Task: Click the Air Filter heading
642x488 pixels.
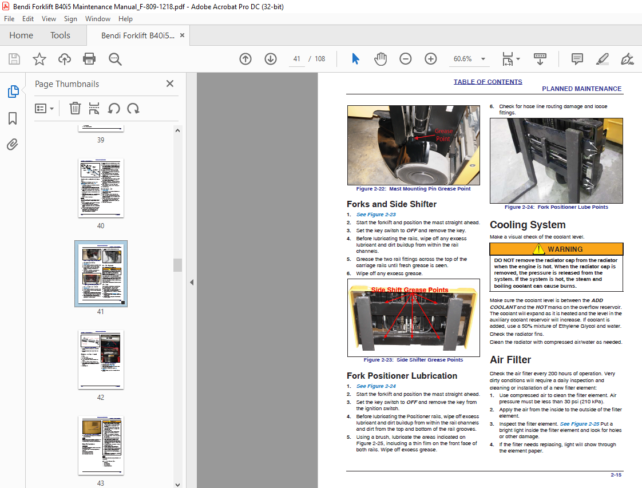Action: coord(510,360)
